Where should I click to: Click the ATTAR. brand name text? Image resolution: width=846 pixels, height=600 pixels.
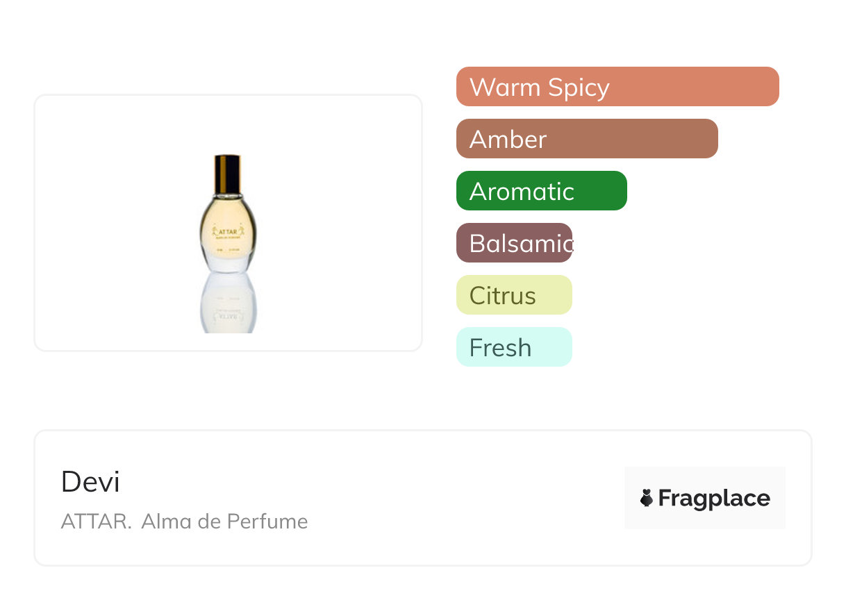tap(96, 522)
